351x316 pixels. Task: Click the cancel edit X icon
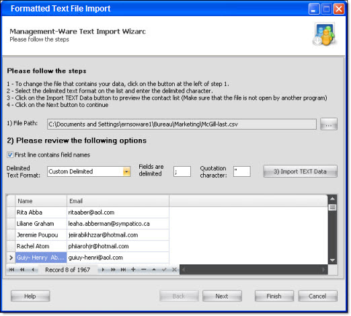point(174,270)
